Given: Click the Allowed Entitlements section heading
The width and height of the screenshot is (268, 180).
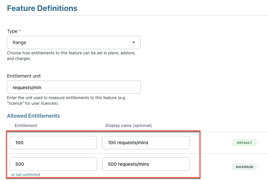Looking at the screenshot, I should tap(33, 116).
